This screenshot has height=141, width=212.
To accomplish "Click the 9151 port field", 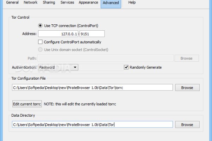I will [92, 34].
